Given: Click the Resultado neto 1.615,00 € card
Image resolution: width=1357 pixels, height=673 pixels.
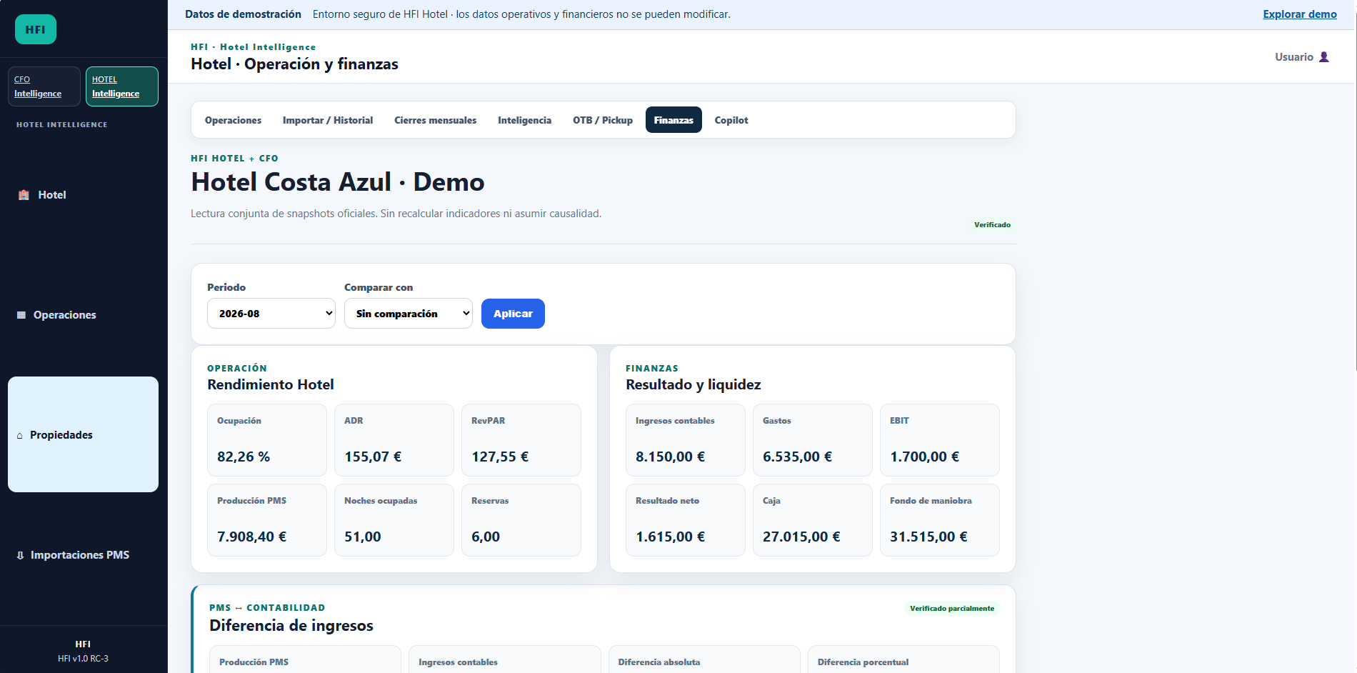Looking at the screenshot, I should point(686,520).
